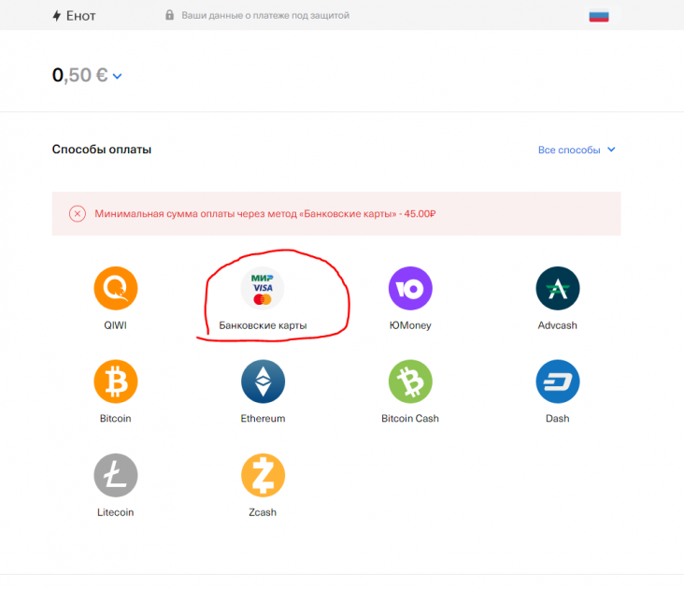Click the 0,50 € payment amount

tap(79, 76)
